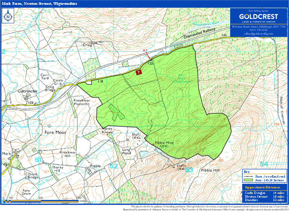Screen dimensions: 289x211
Task: Select the Castle Douglas distance row
Action: tap(264, 193)
